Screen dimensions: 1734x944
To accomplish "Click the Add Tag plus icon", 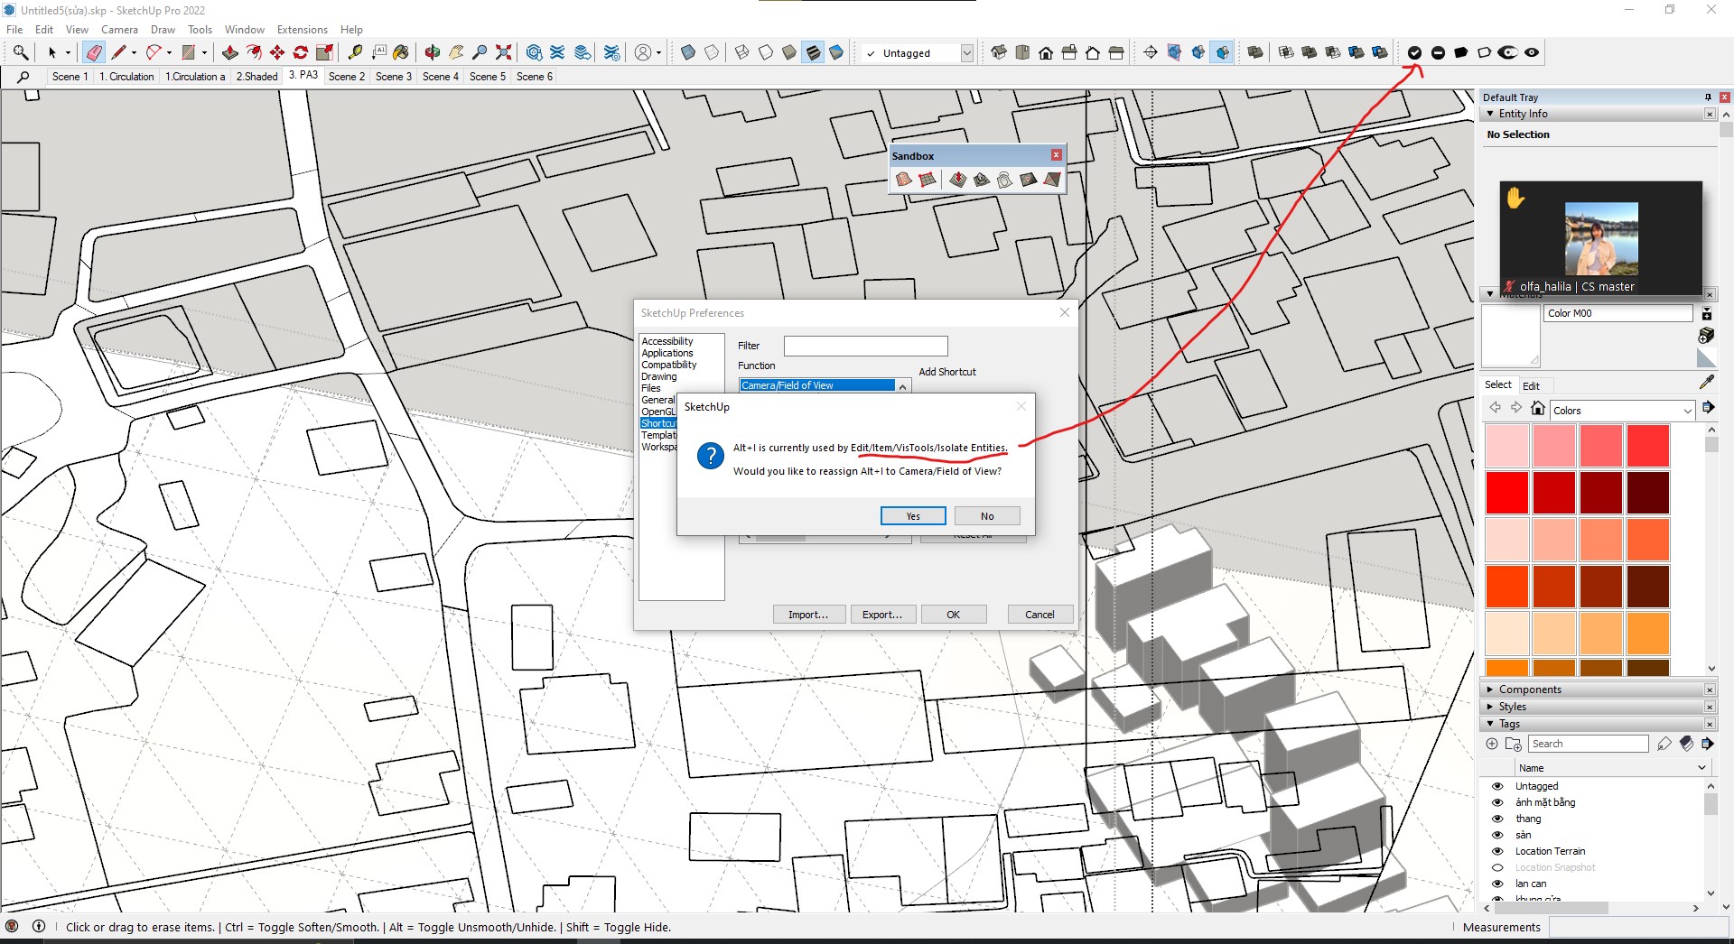I will pyautogui.click(x=1492, y=744).
